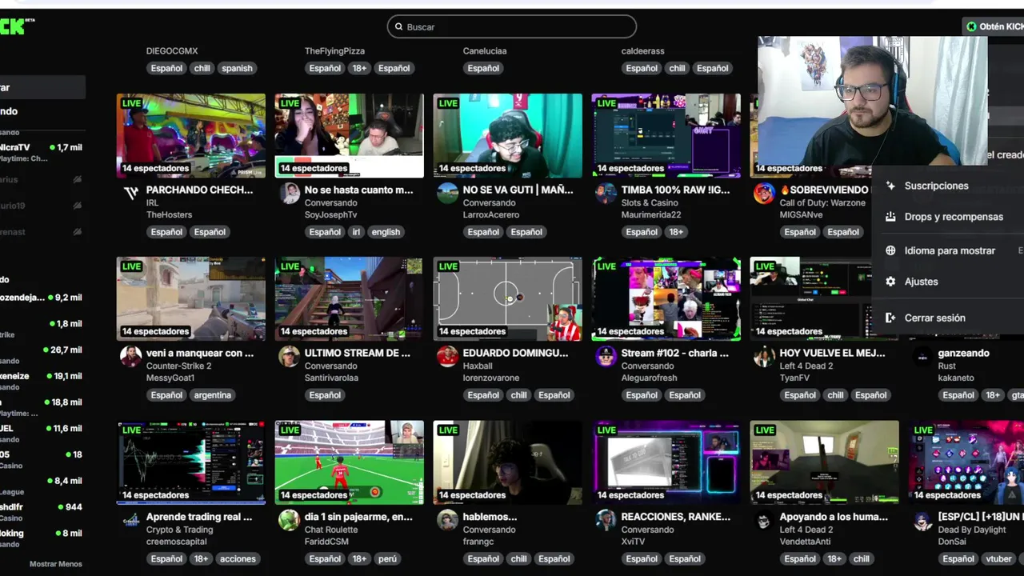The image size is (1024, 576).
Task: Click the Buscar search field
Action: [512, 26]
